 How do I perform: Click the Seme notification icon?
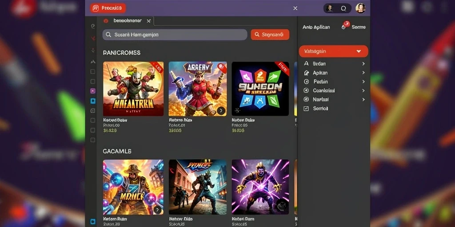[x=345, y=25]
